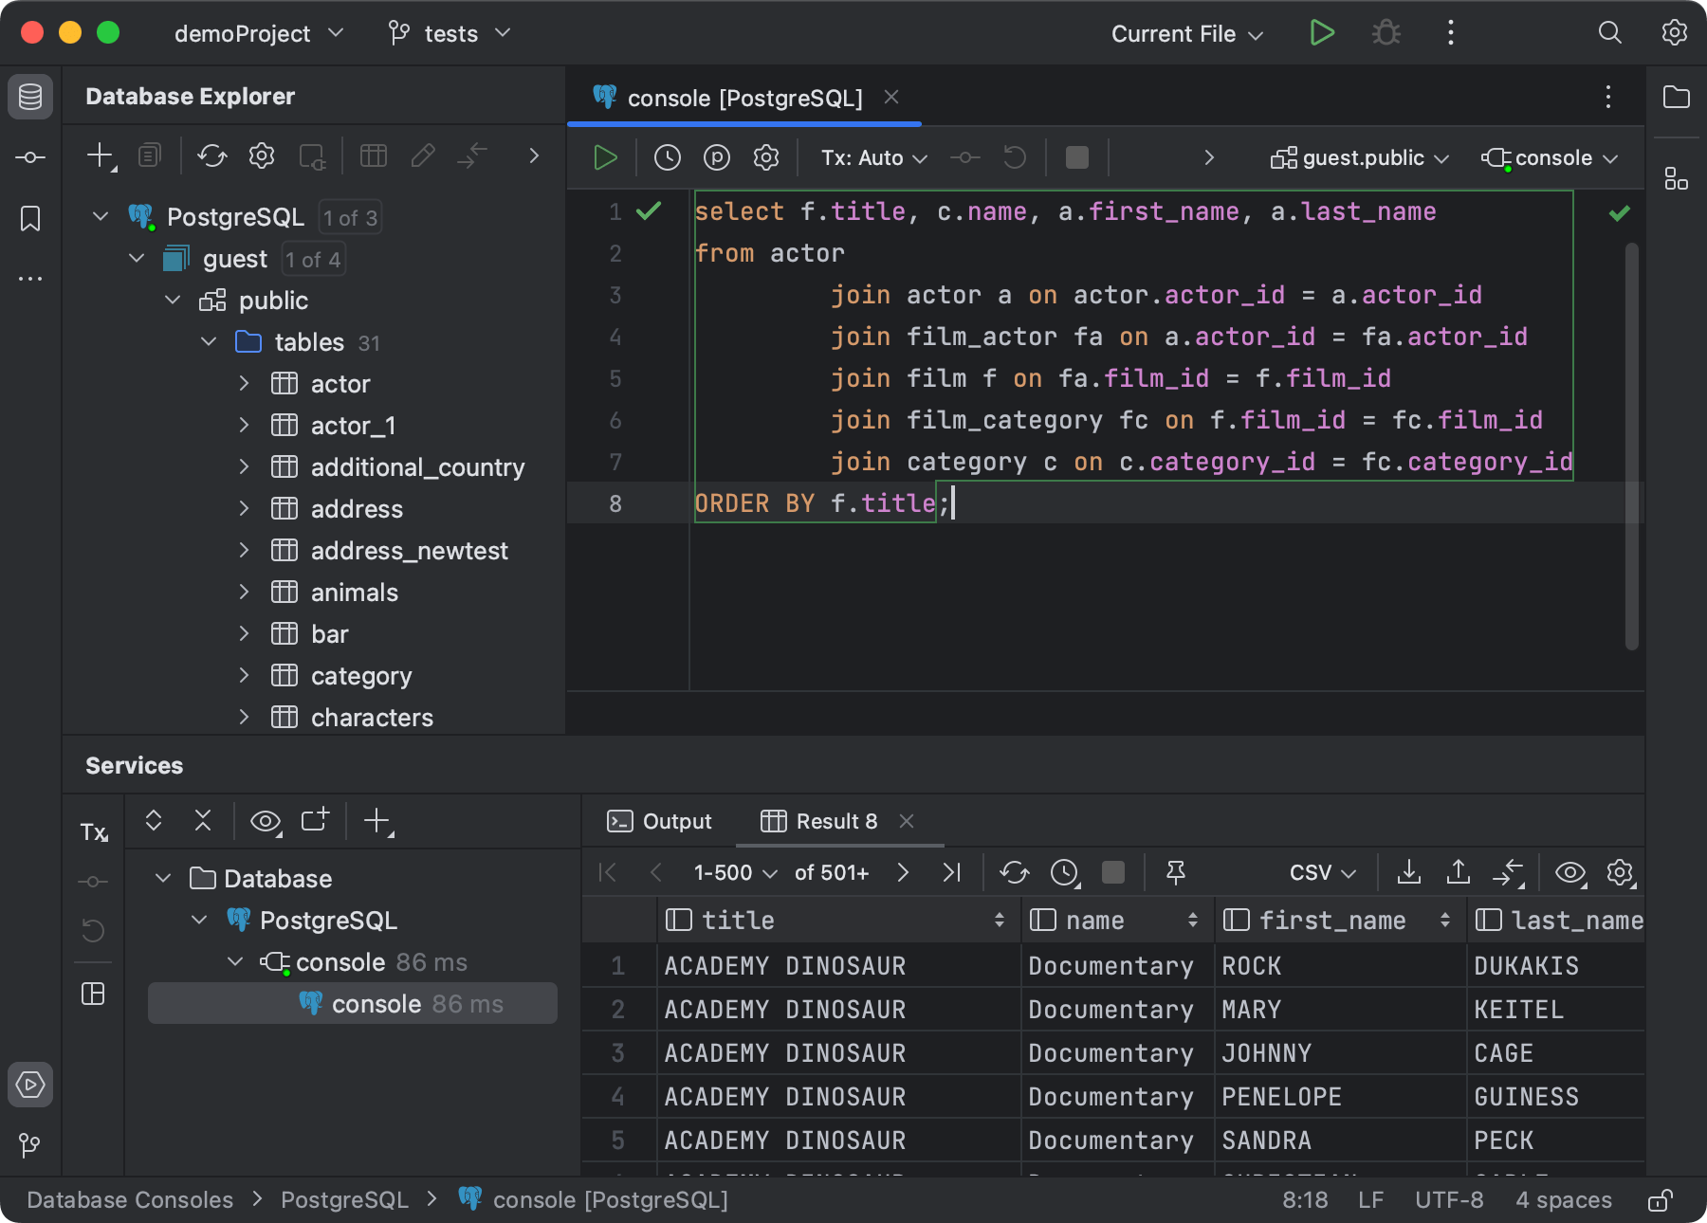The width and height of the screenshot is (1707, 1223).
Task: Execute the SQL statement with the run button
Action: point(604,157)
